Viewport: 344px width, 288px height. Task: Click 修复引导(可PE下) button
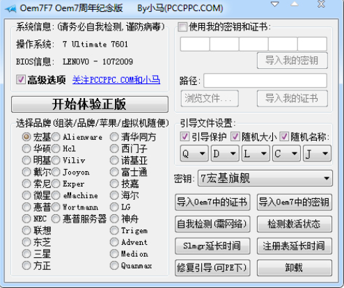click(x=212, y=268)
